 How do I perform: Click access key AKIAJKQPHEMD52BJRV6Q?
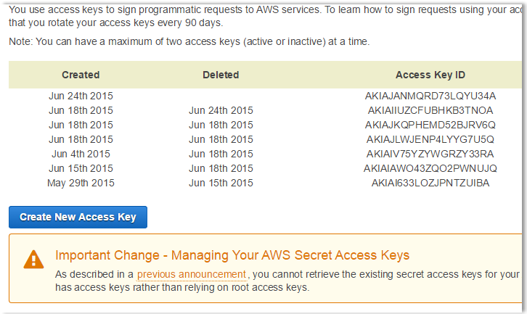click(x=430, y=125)
